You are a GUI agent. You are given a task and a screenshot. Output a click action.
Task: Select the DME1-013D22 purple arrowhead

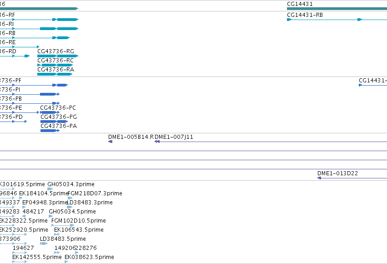pyautogui.click(x=319, y=178)
